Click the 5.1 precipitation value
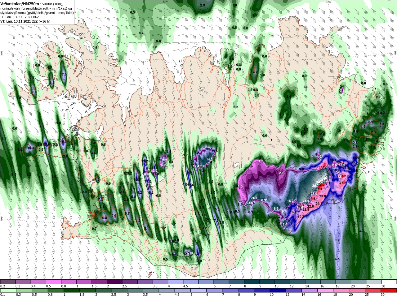Image resolution: width=397 pixels, height=297 pixels. [147, 229]
